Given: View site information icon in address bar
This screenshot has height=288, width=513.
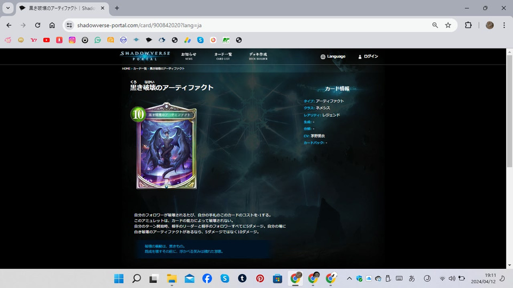Looking at the screenshot, I should pos(69,25).
